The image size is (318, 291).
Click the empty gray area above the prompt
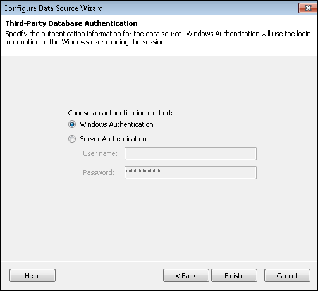tap(159, 82)
